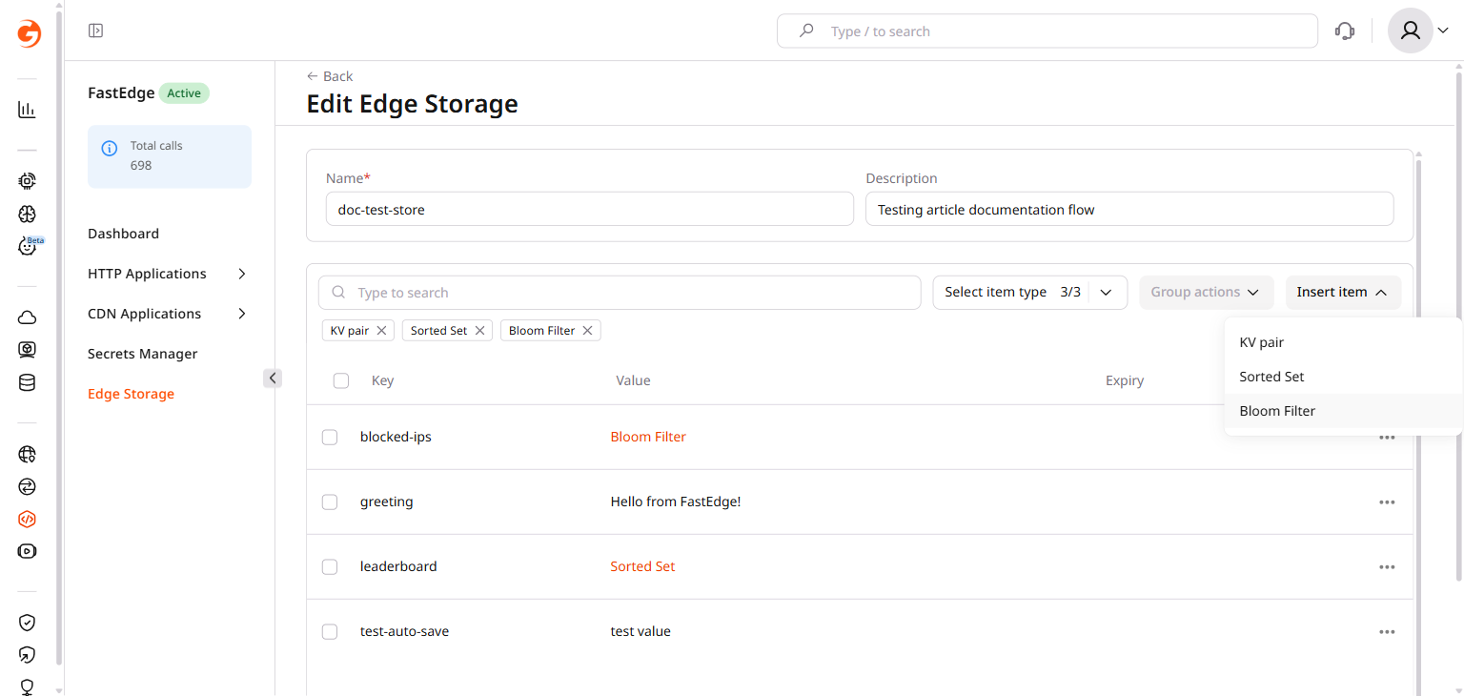The image size is (1464, 696).
Task: Open the bar chart reports icon
Action: pos(27,110)
